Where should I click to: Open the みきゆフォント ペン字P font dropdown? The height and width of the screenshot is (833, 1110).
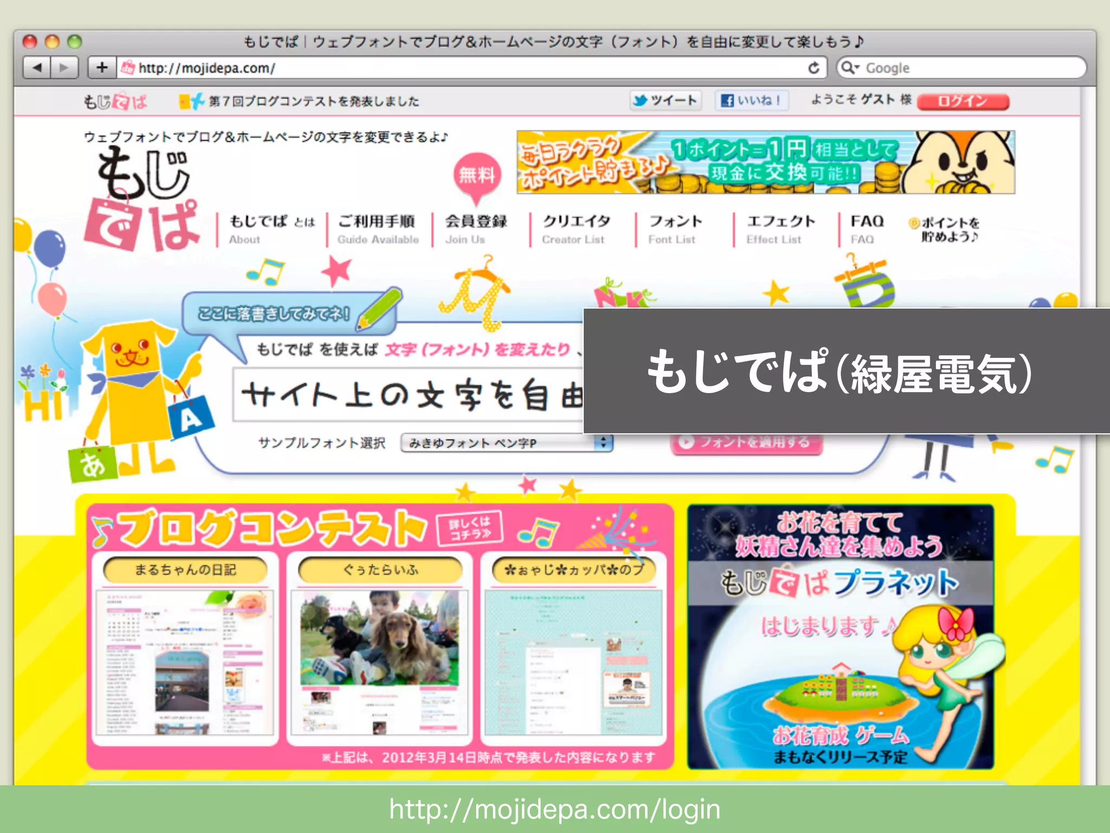tap(507, 443)
